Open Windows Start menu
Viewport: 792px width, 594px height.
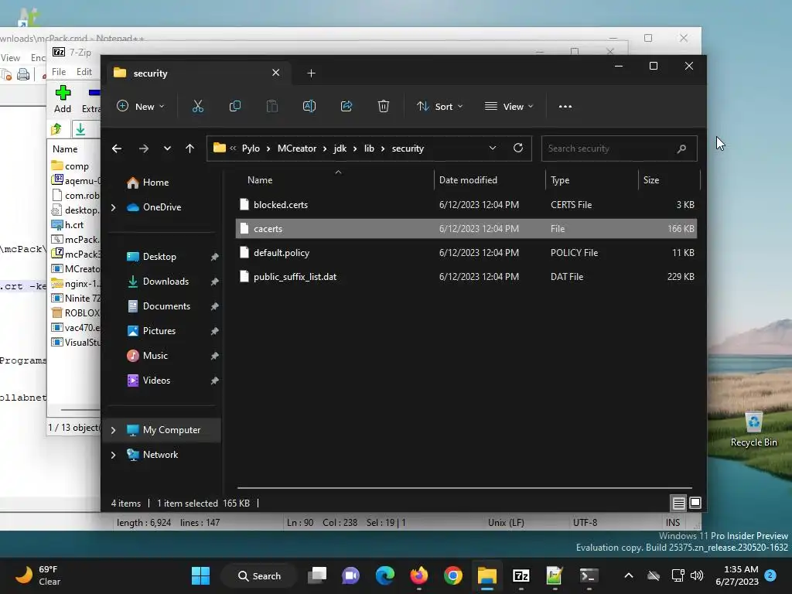pos(200,575)
